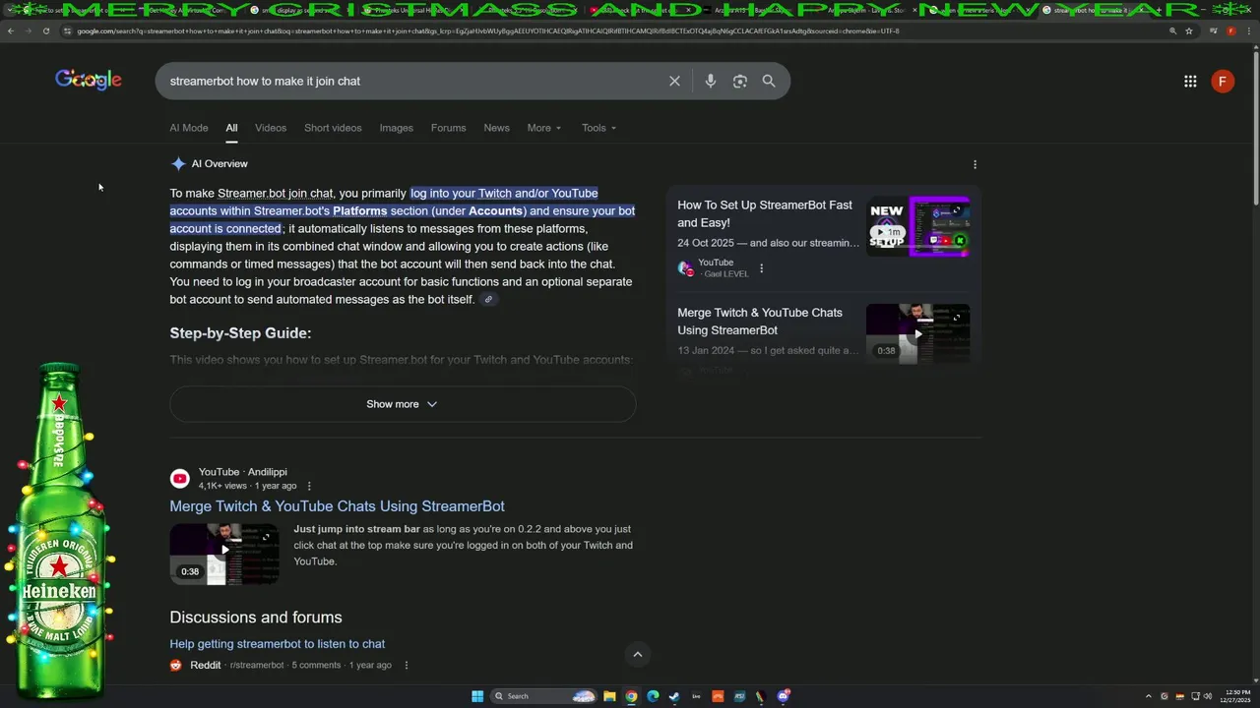This screenshot has width=1260, height=708.
Task: Submit search with magnifier icon
Action: 769,81
